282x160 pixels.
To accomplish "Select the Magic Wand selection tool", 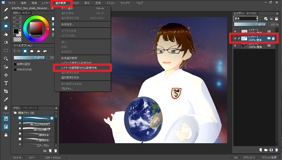I will tap(6, 59).
